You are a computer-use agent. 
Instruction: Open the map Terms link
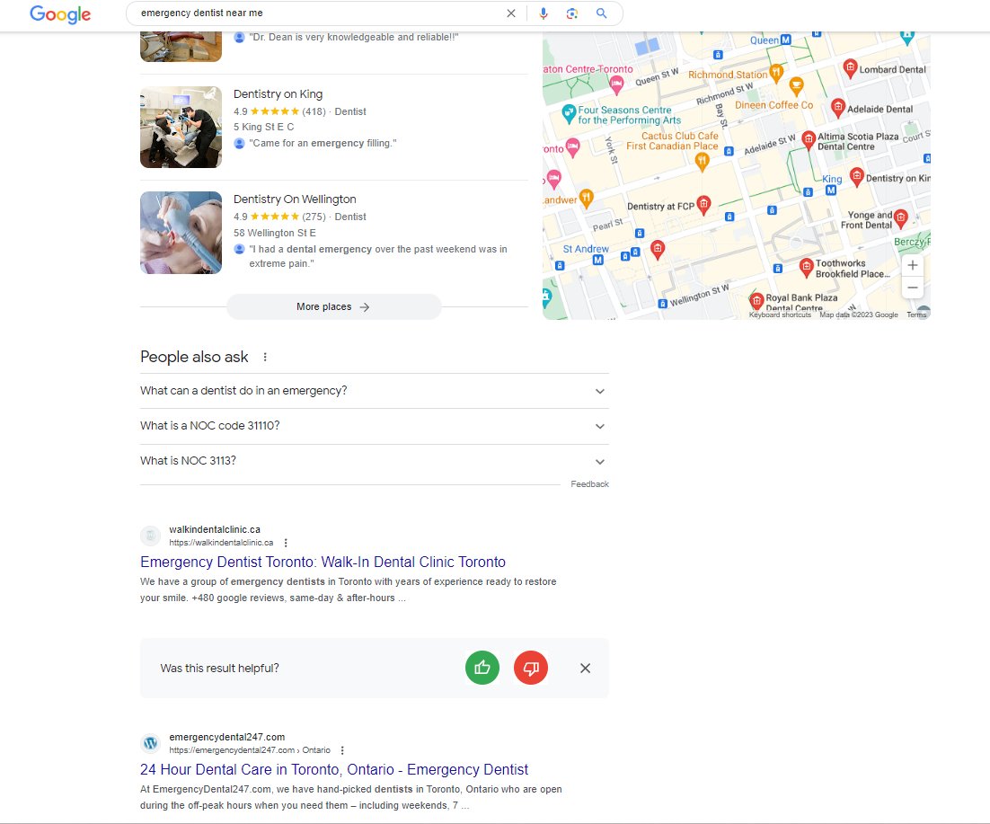tap(916, 315)
